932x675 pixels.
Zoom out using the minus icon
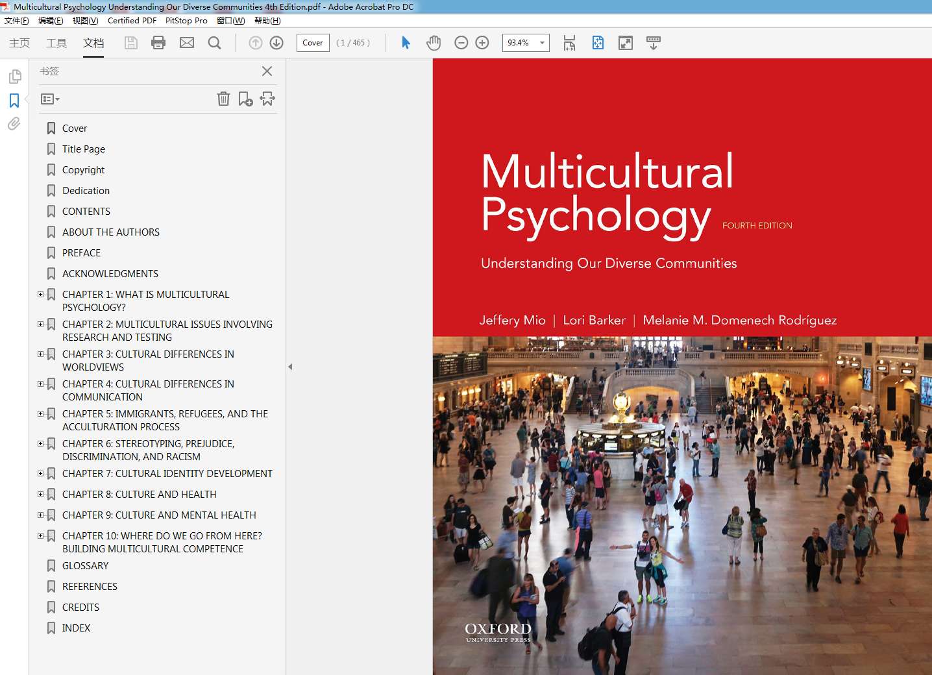[x=461, y=43]
